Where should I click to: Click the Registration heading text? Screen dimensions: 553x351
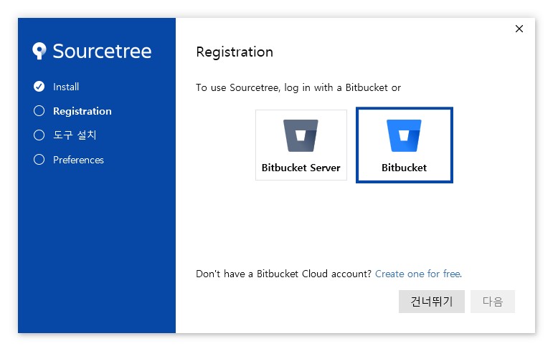pyautogui.click(x=235, y=52)
